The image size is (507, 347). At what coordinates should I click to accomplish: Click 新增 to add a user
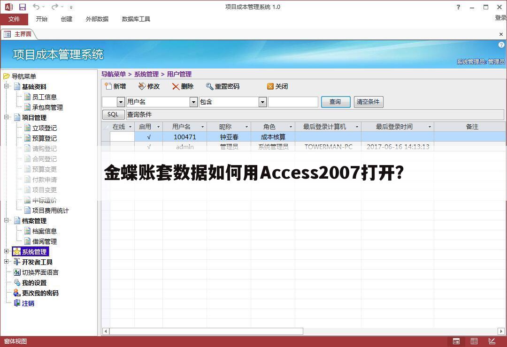point(115,86)
